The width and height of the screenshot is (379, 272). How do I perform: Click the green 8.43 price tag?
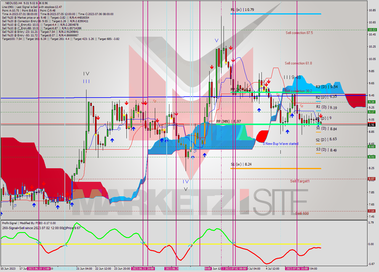coord(372,157)
